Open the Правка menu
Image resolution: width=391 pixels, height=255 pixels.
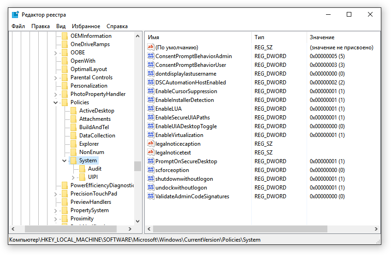(x=41, y=26)
